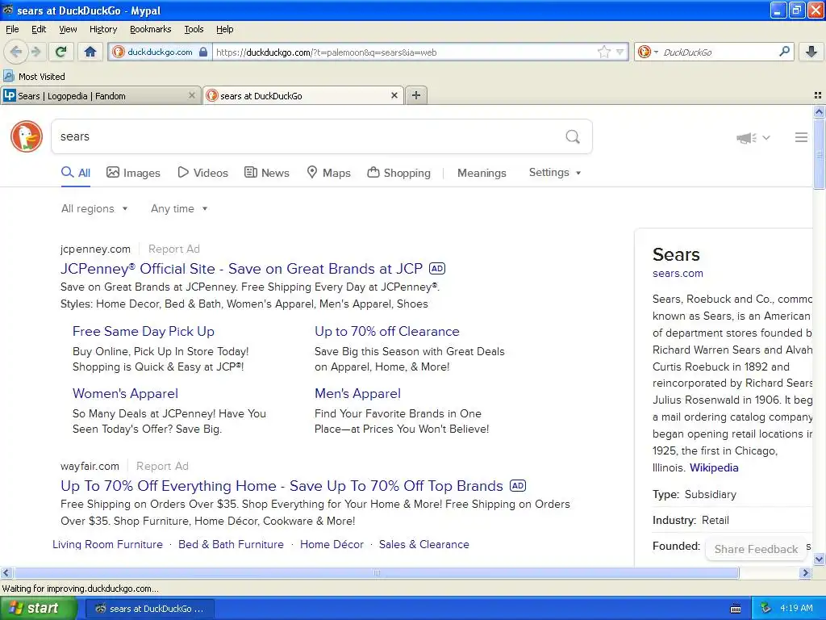The width and height of the screenshot is (826, 620).
Task: Click the padlock site identity icon
Action: click(x=203, y=52)
